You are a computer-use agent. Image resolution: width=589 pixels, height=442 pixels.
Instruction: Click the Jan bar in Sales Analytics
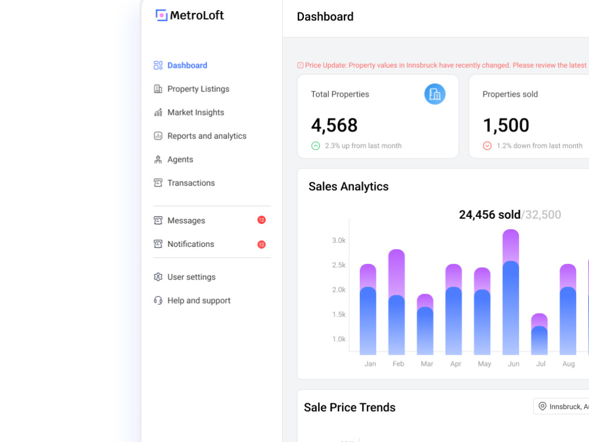point(368,309)
